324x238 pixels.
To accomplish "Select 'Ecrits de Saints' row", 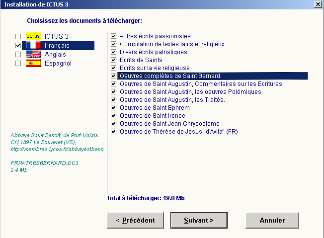I will (x=141, y=60).
